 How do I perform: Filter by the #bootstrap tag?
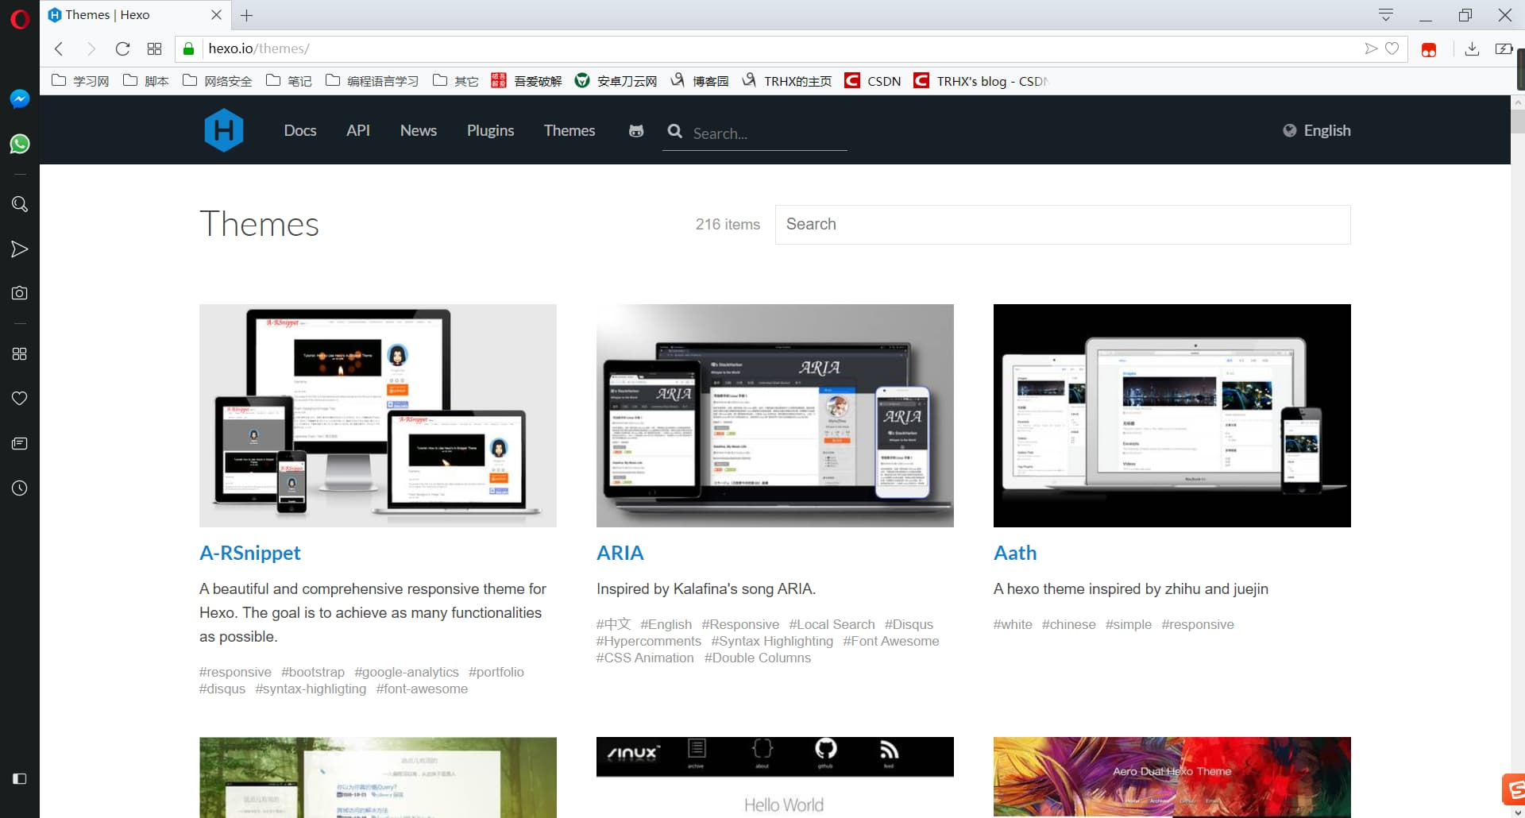click(x=313, y=672)
